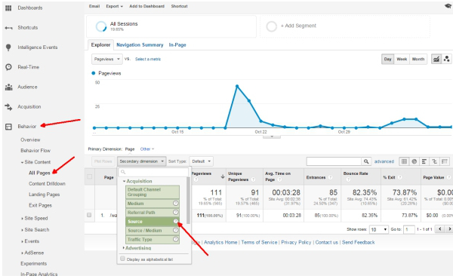
Task: Open the Show rows dropdown
Action: (x=378, y=229)
